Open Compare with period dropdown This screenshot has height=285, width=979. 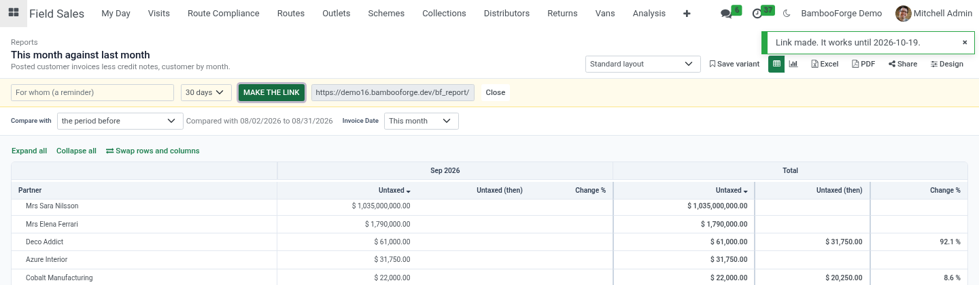pyautogui.click(x=120, y=121)
